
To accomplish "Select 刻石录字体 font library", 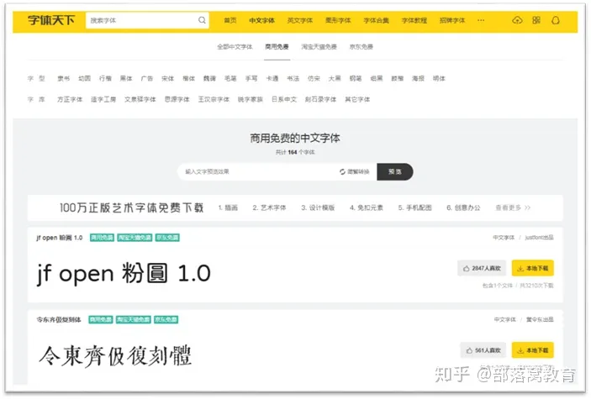I will 321,99.
